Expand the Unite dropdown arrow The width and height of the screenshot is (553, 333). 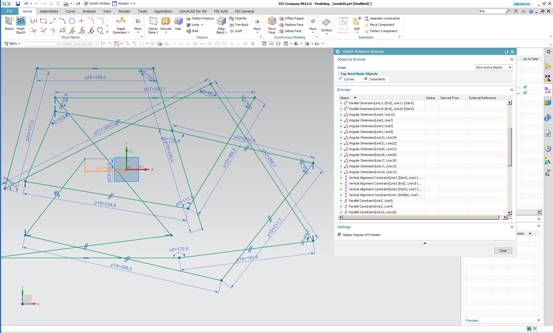pyautogui.click(x=202, y=25)
